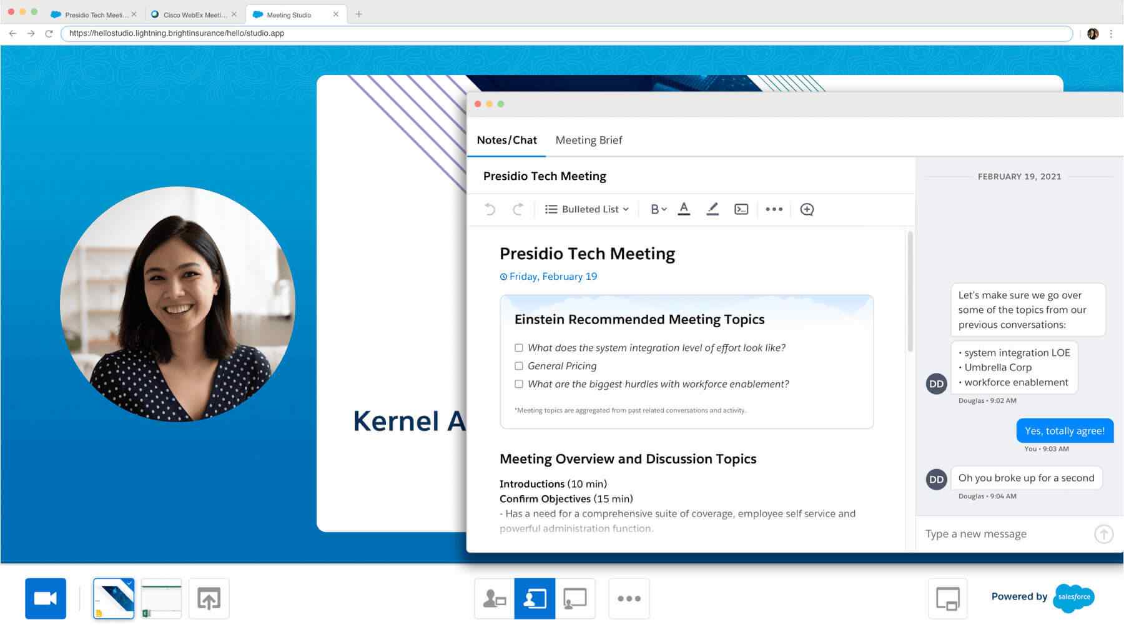Click the Salesforce cloud logo
The image size is (1124, 632).
[x=1074, y=597]
